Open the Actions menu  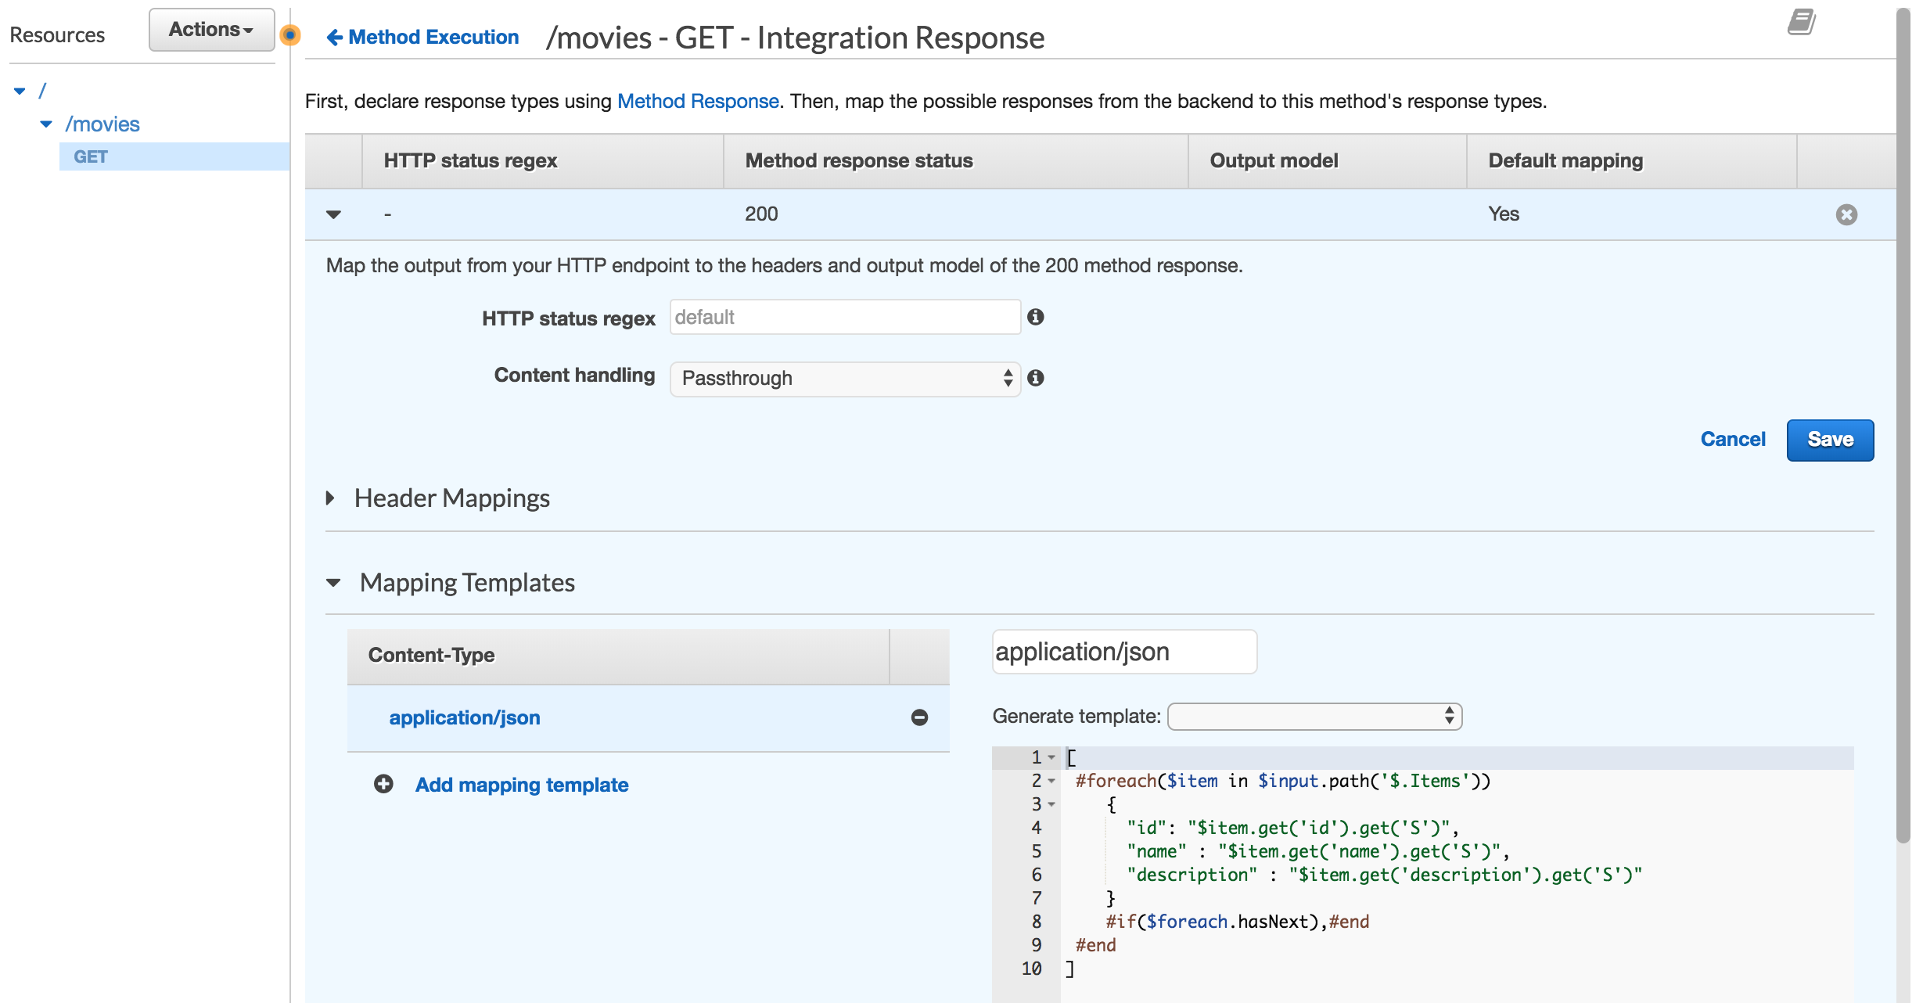coord(210,29)
